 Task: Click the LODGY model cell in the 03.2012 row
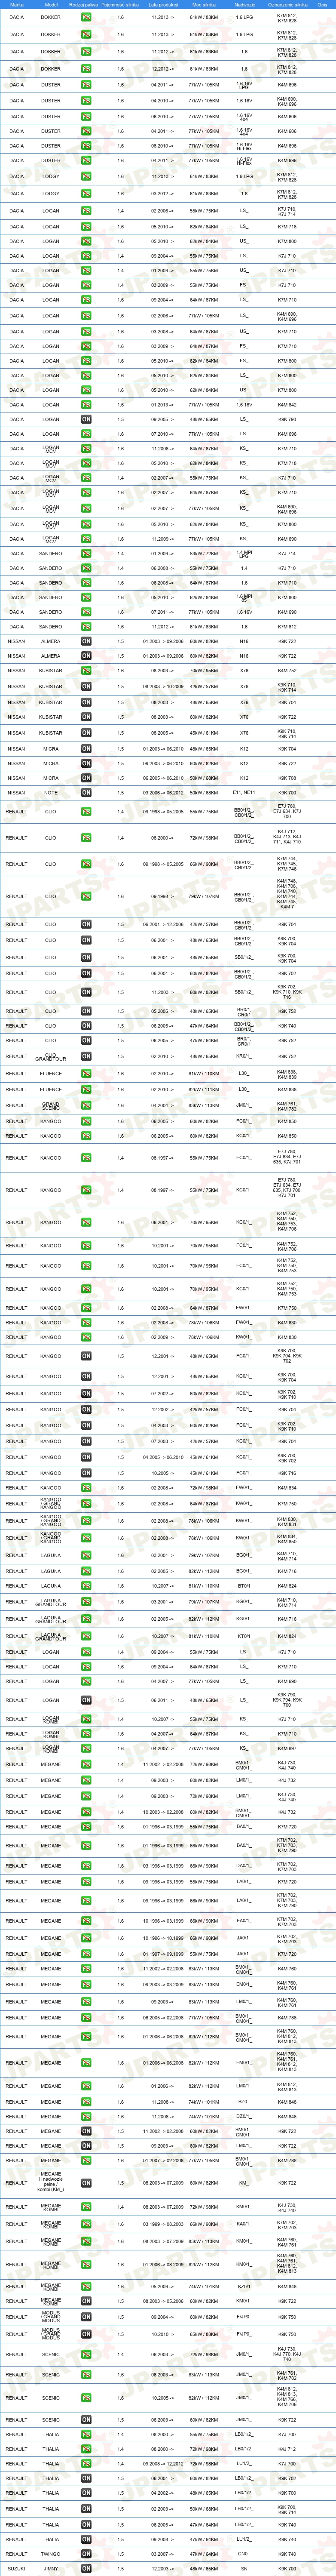coord(51,194)
